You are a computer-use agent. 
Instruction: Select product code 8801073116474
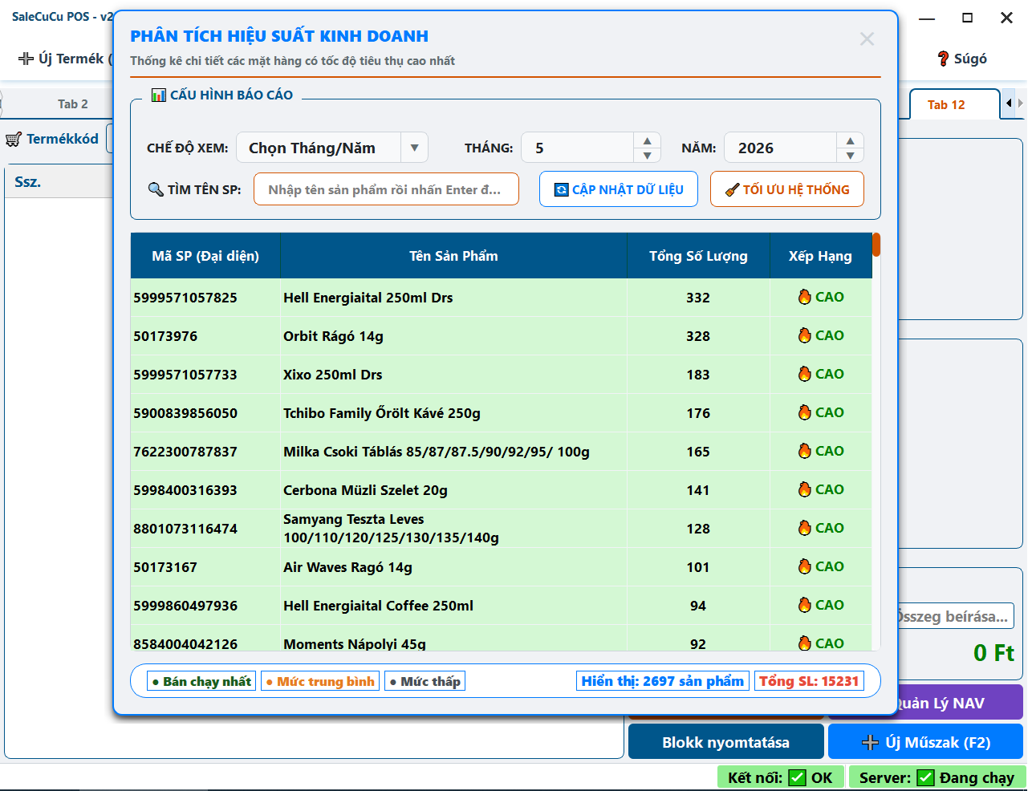click(x=185, y=529)
